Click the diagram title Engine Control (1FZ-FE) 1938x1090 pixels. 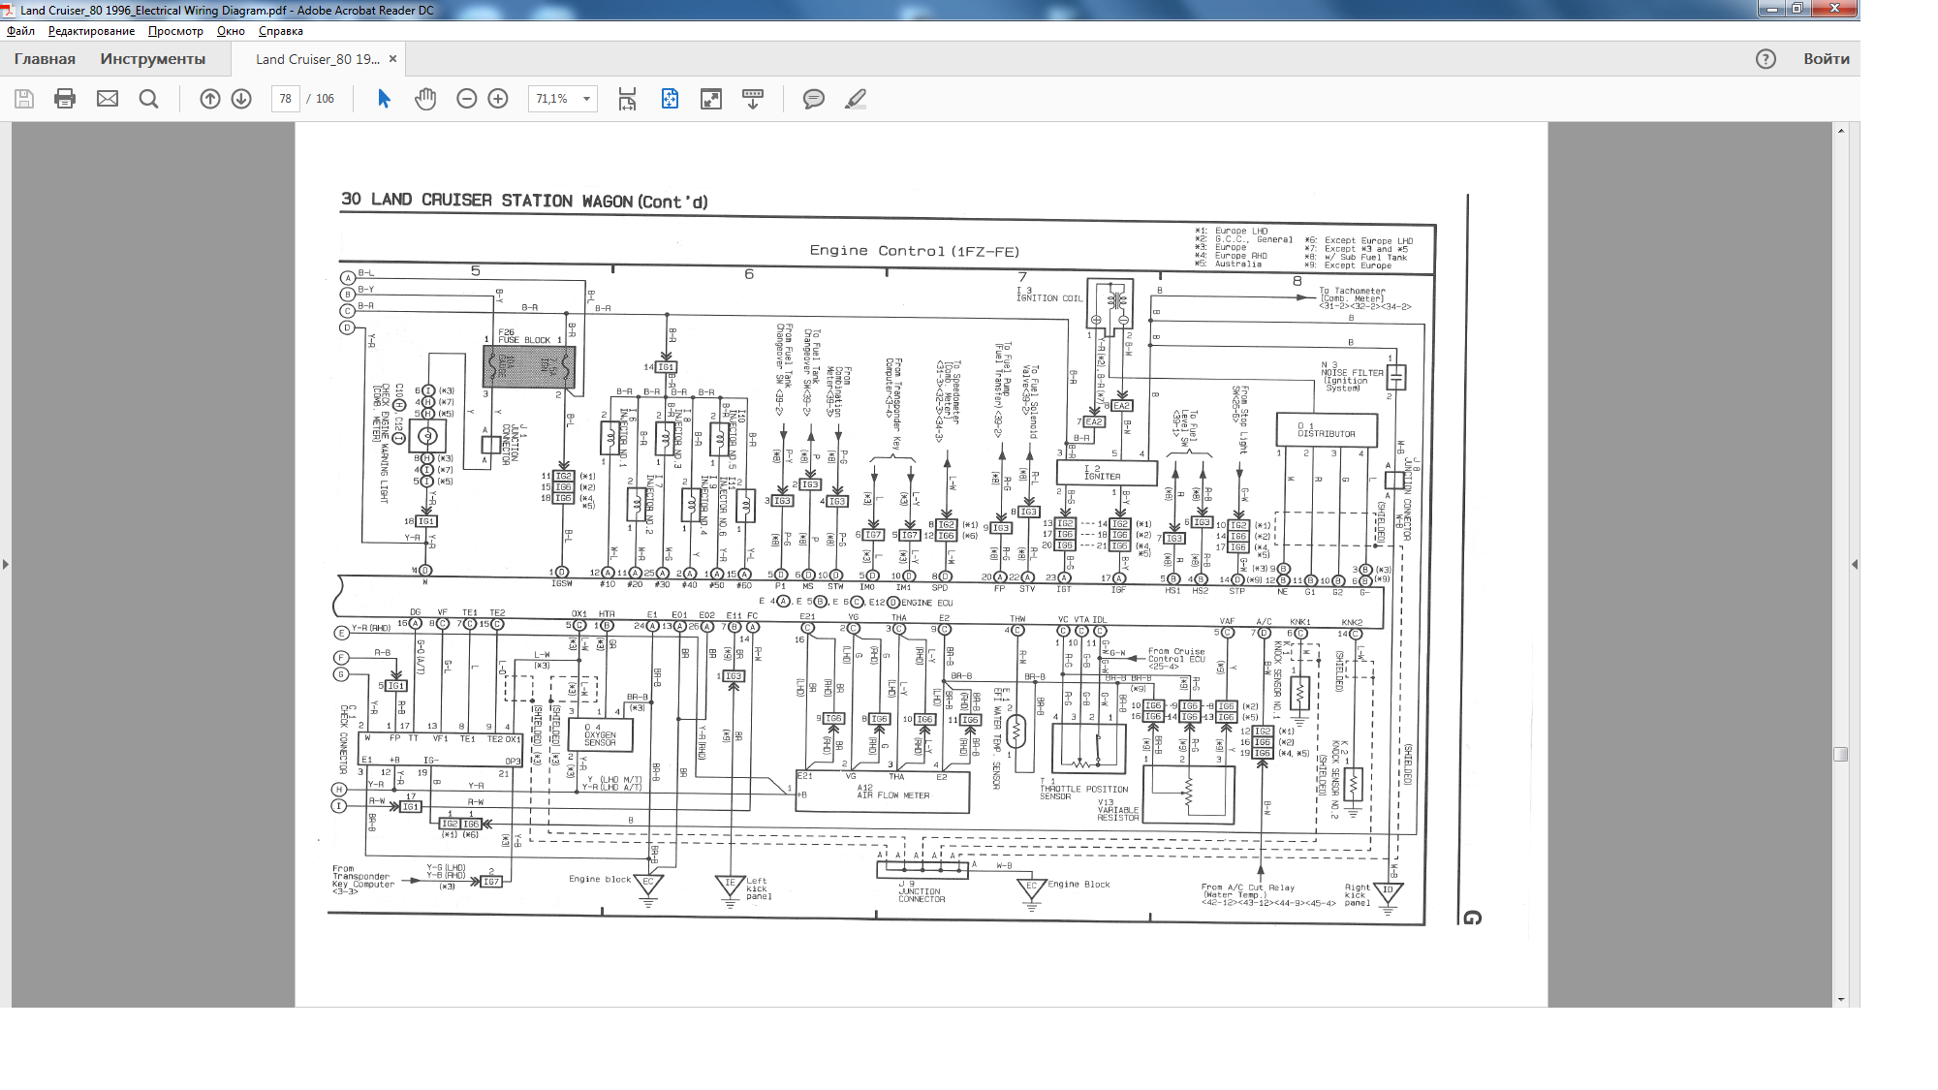(x=915, y=251)
